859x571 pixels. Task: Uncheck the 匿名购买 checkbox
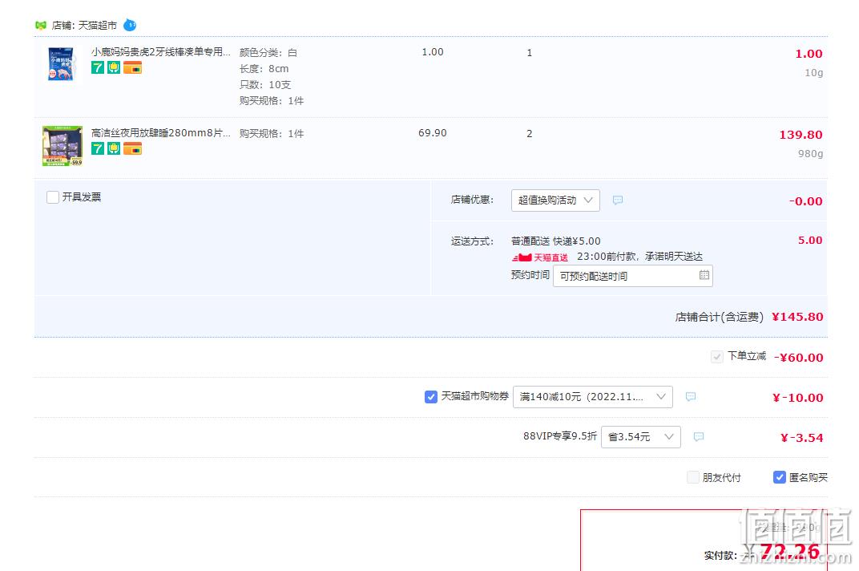click(x=779, y=477)
